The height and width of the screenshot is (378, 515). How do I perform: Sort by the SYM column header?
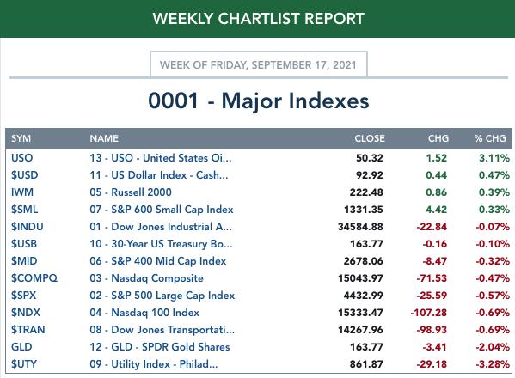(x=21, y=138)
